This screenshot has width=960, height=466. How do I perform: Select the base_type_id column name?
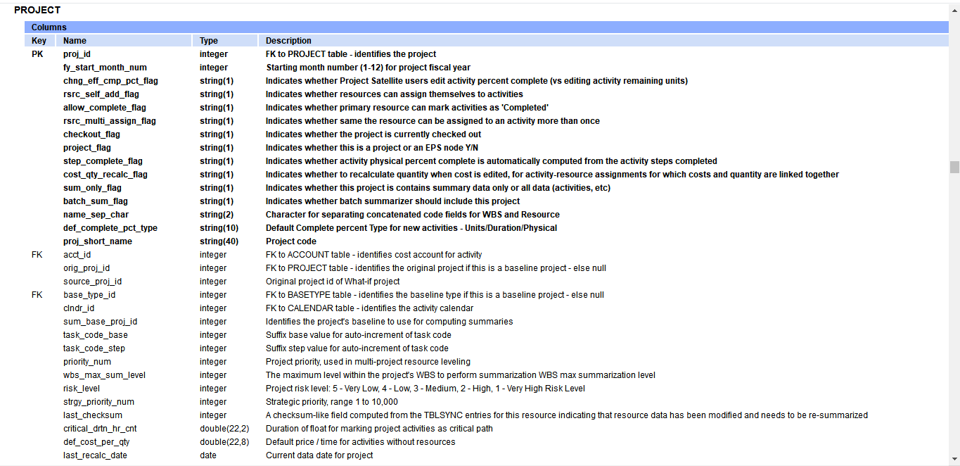pos(89,295)
